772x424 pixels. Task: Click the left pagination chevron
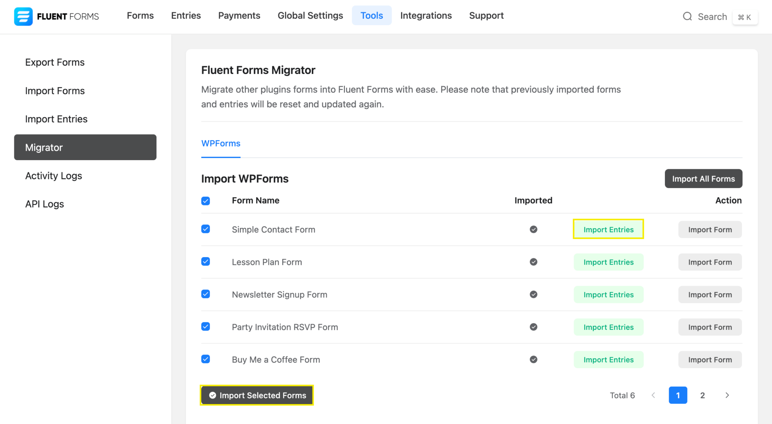[653, 395]
